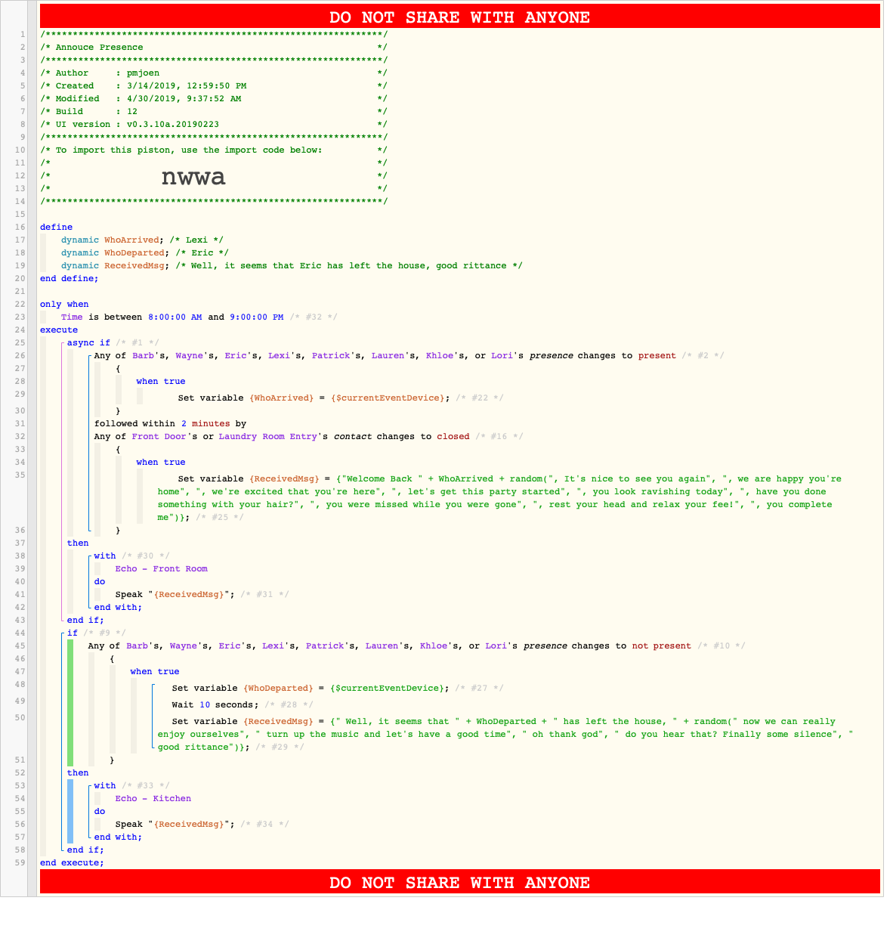Viewport: 890px width, 944px height.
Task: Select the WhoDeparted variable definition
Action: click(145, 252)
